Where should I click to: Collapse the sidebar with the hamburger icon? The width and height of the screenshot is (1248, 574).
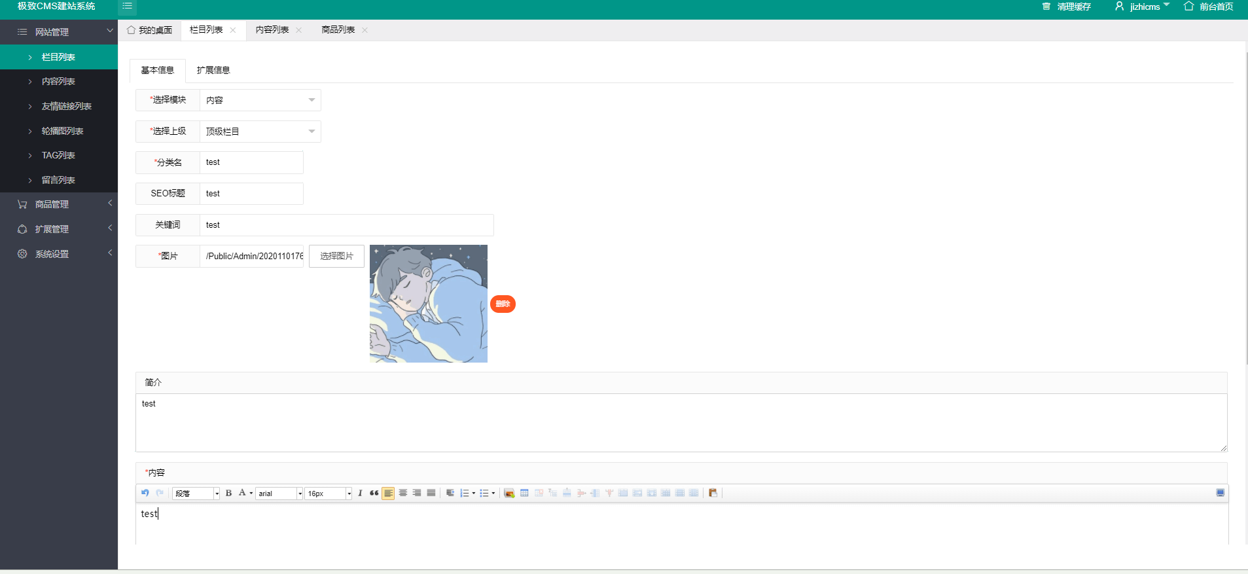tap(127, 7)
